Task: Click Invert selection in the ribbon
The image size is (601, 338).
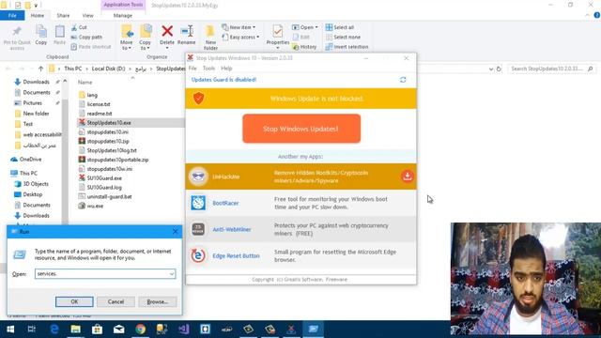Action: pos(347,47)
